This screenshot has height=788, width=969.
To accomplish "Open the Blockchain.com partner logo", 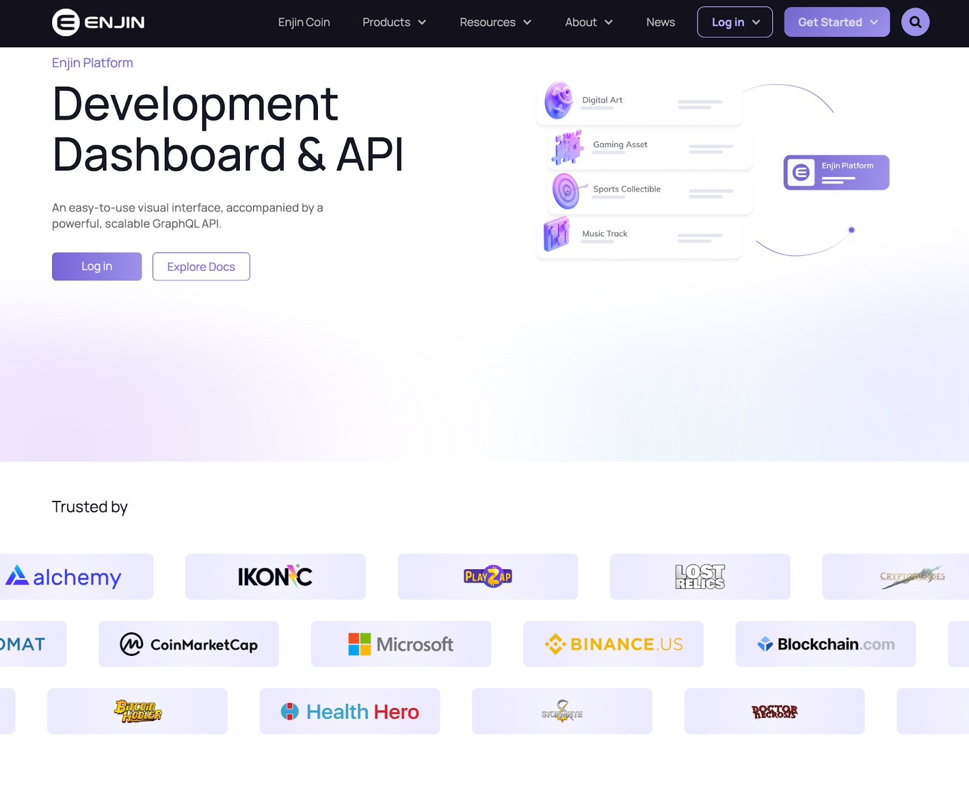I will [x=826, y=644].
